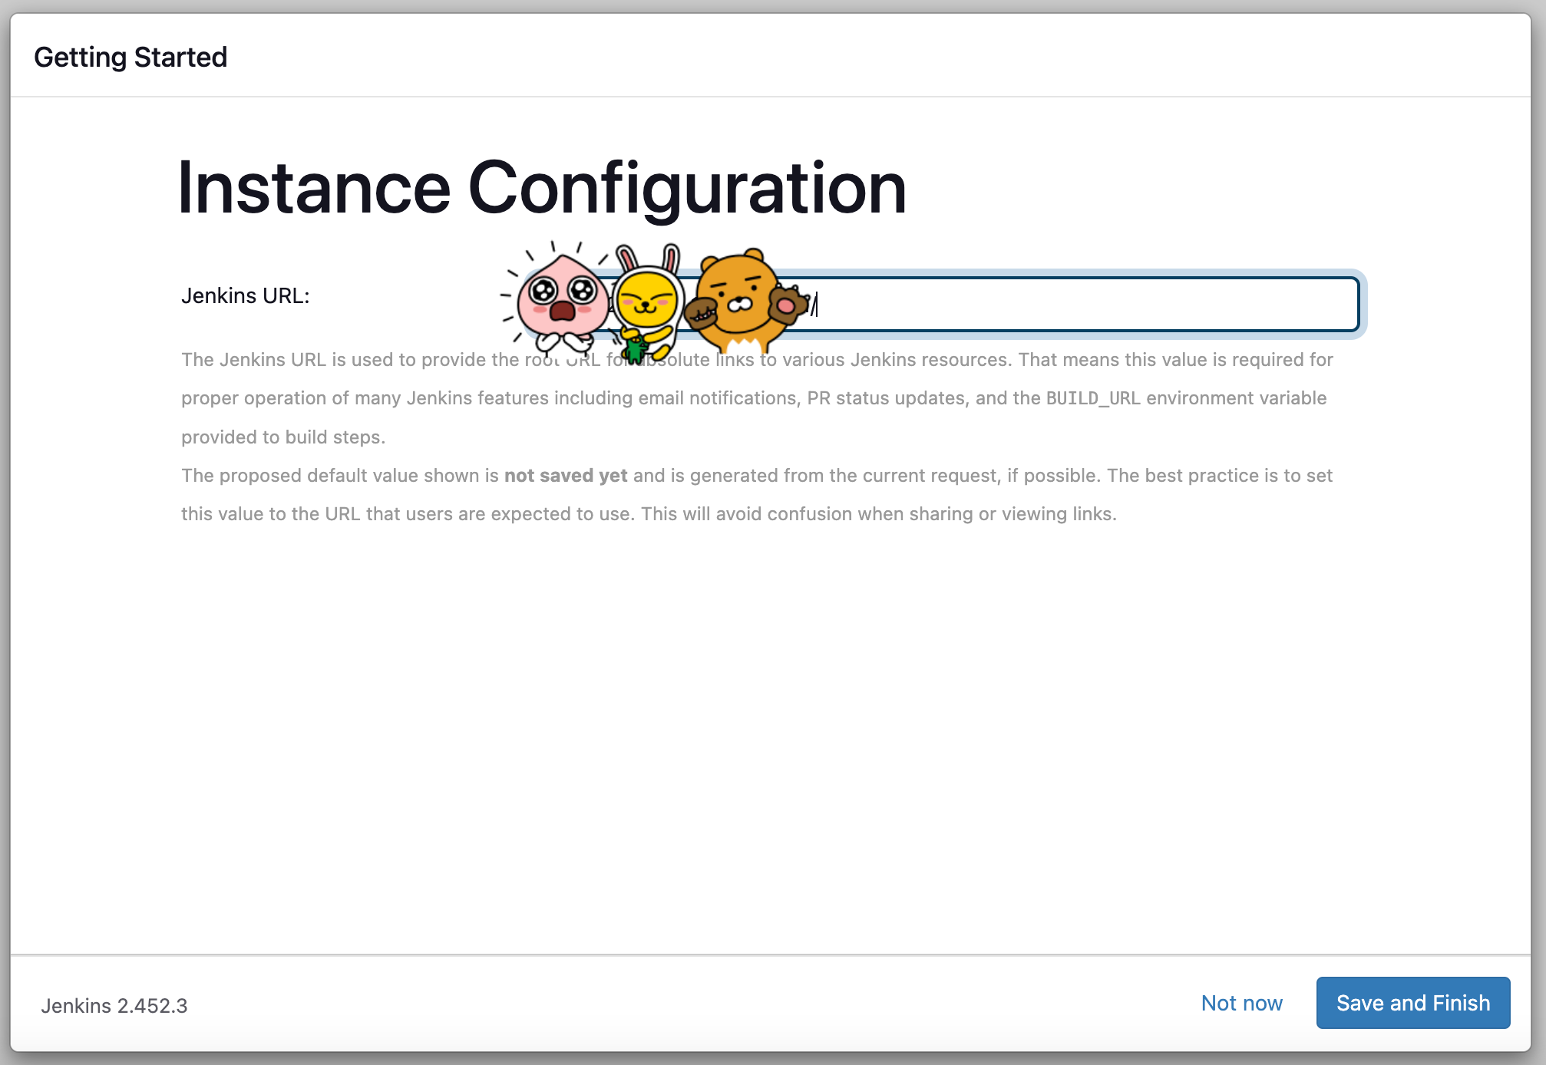This screenshot has width=1546, height=1065.
Task: Click the Getting Started title text
Action: pyautogui.click(x=130, y=57)
